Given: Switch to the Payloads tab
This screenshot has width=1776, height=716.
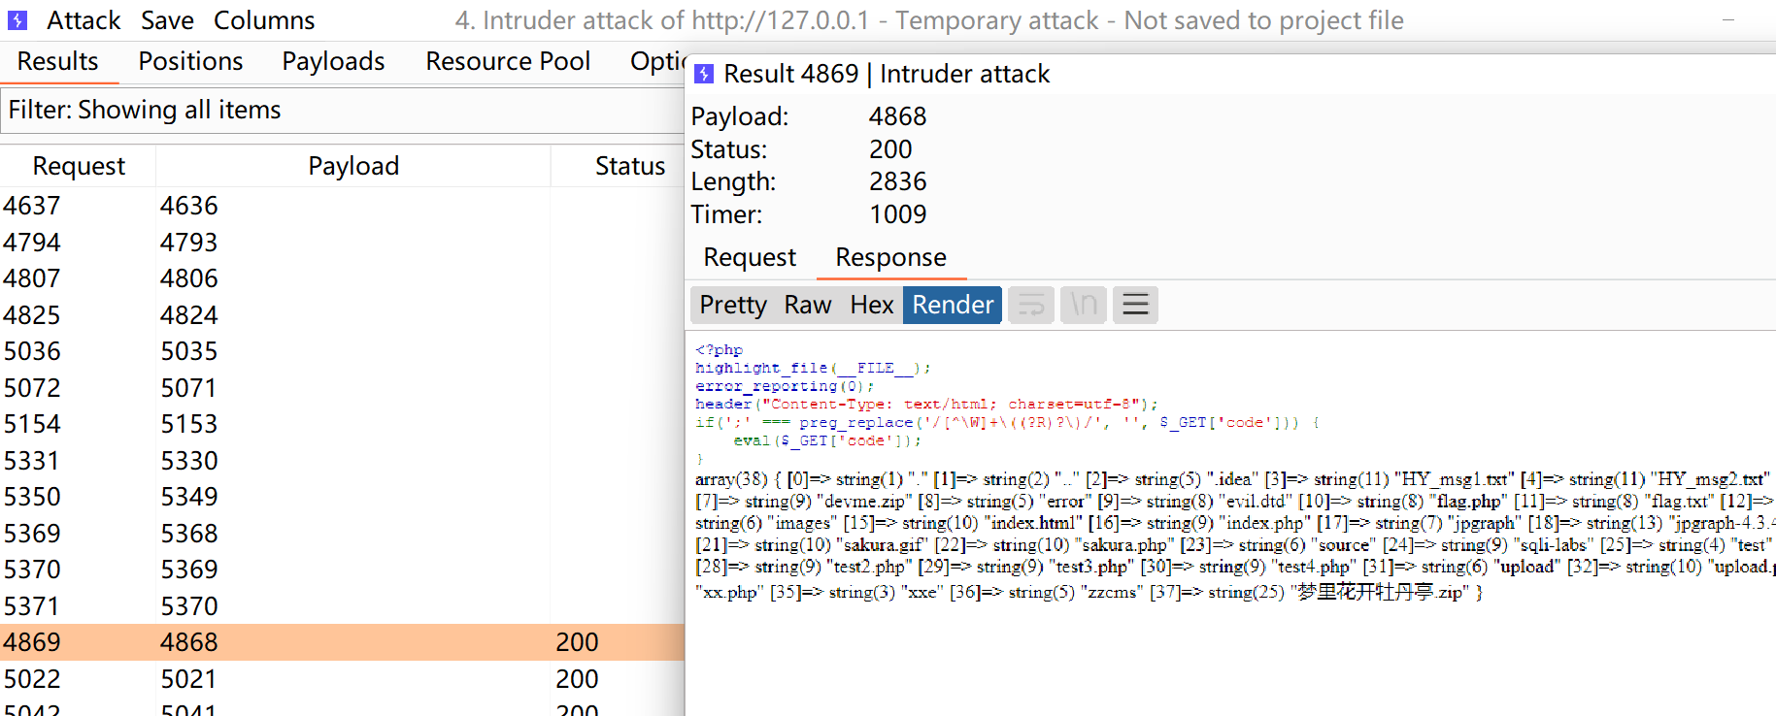Looking at the screenshot, I should coord(333,61).
